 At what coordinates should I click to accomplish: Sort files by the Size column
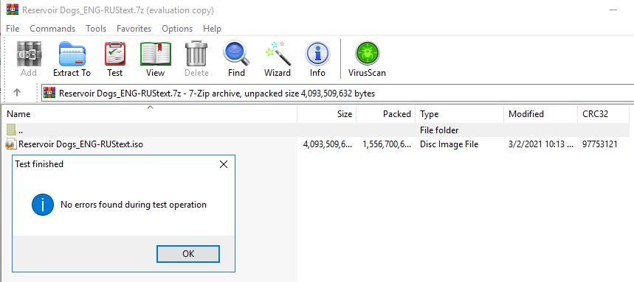pyautogui.click(x=327, y=114)
